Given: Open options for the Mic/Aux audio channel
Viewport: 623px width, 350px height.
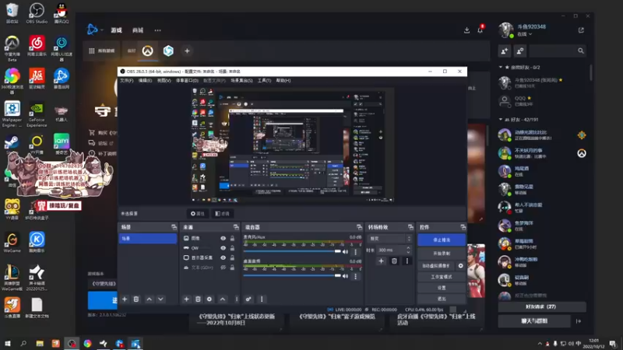Looking at the screenshot, I should [356, 251].
